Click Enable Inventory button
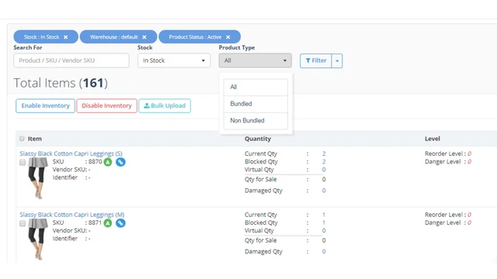497x279 pixels. pos(45,105)
